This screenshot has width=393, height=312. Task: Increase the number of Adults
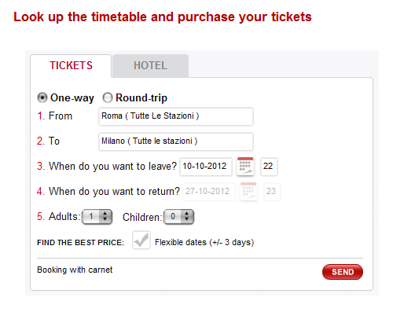105,214
